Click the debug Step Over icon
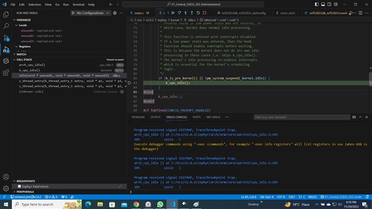 click(179, 13)
